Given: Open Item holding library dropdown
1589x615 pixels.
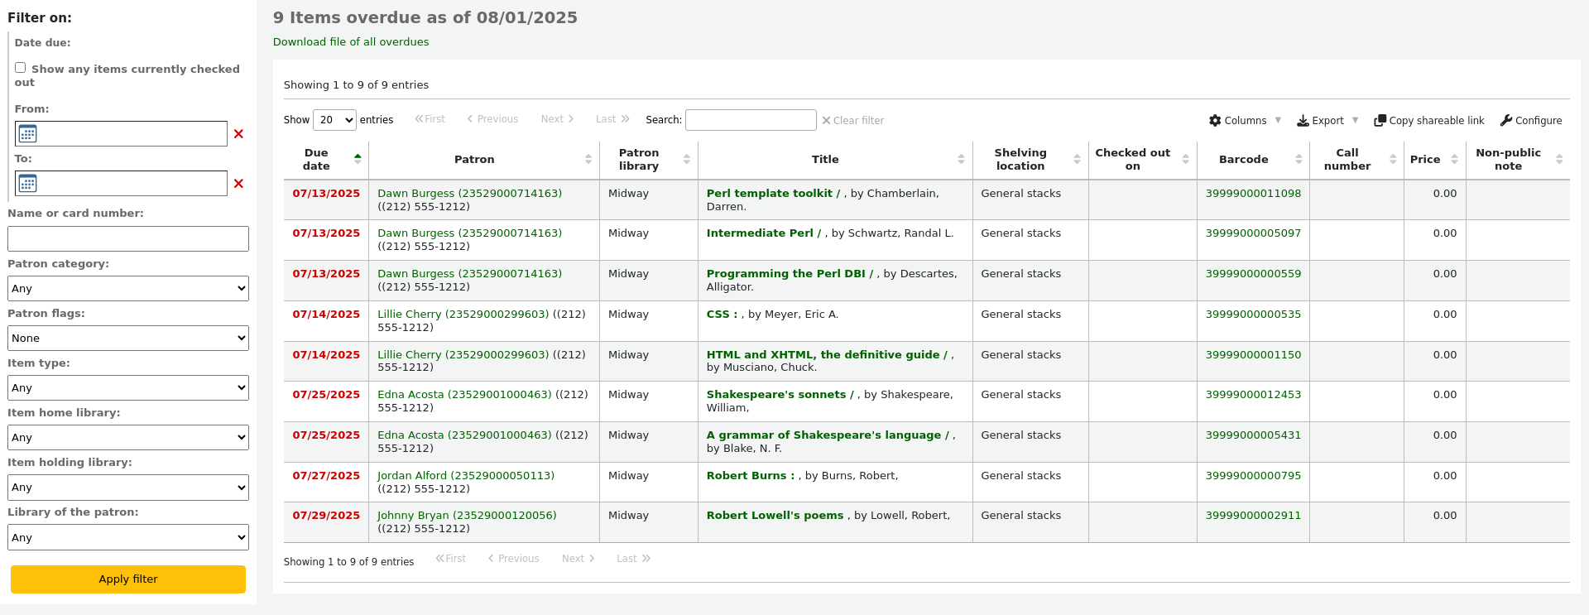Looking at the screenshot, I should pyautogui.click(x=128, y=487).
